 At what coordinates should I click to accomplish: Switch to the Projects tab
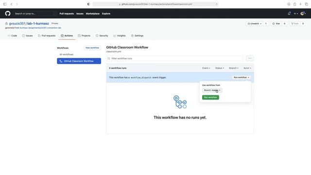tap(84, 35)
